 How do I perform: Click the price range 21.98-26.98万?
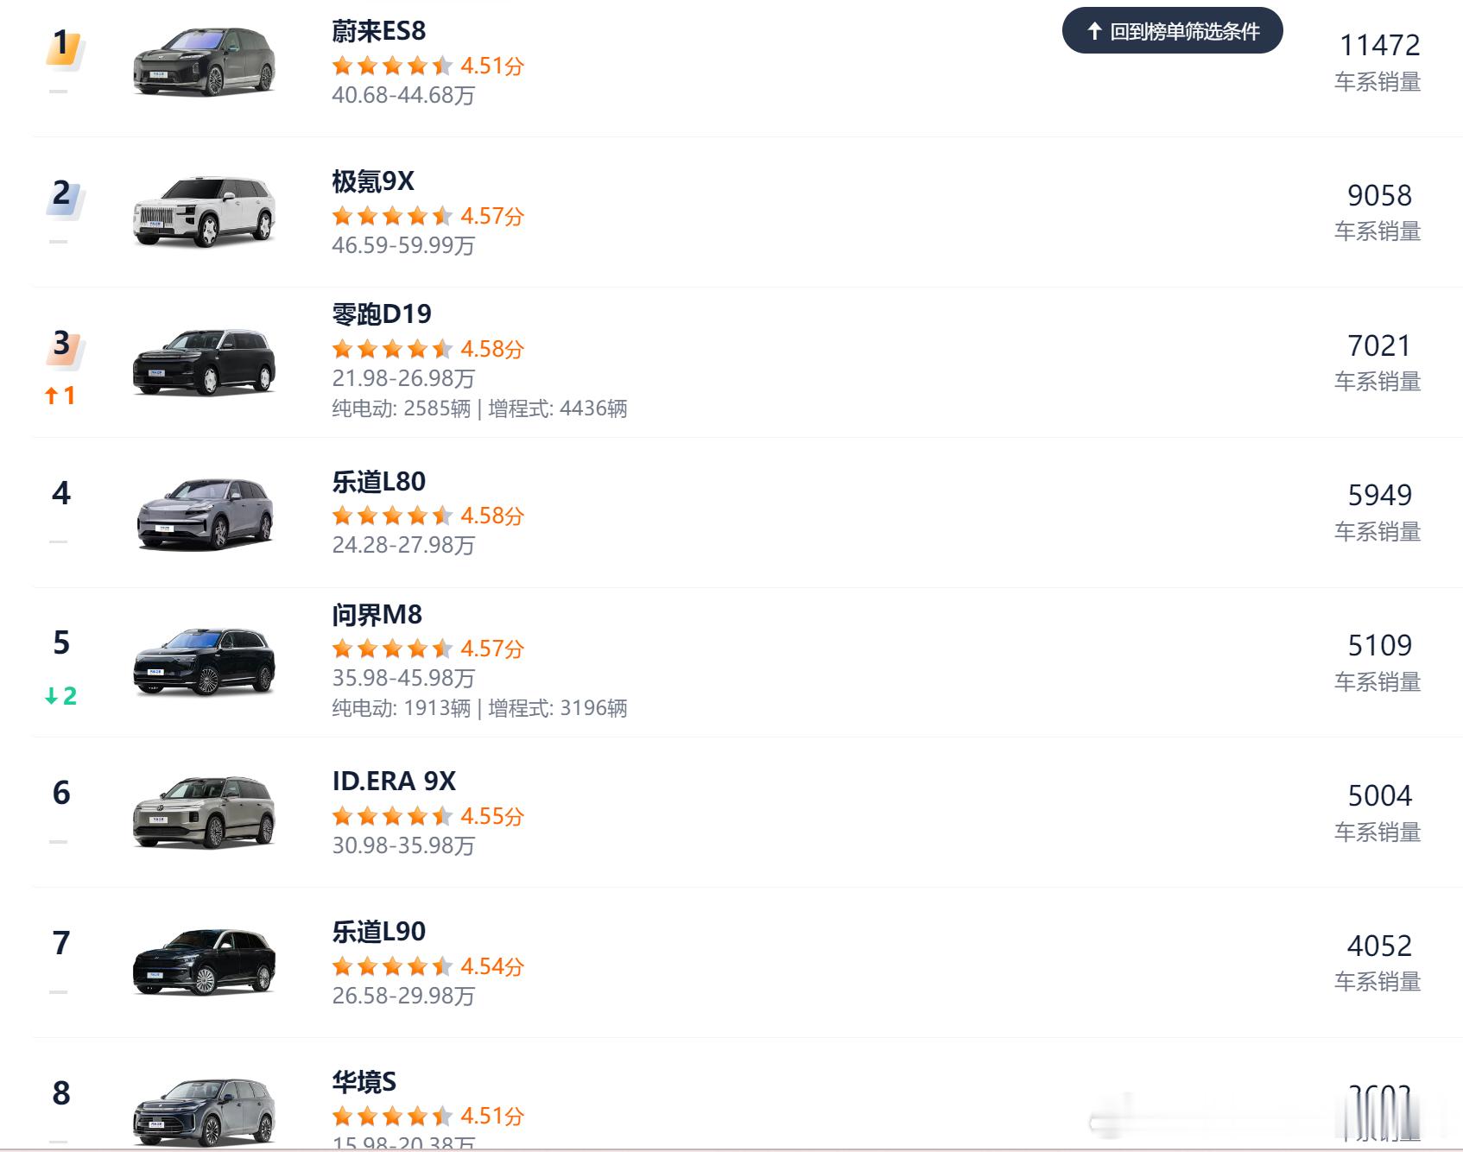pos(403,378)
